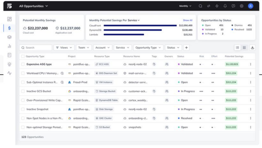Image resolution: width=262 pixels, height=148 pixels.
Task: Check the Expensive ASG type row checkbox
Action: tap(23, 64)
